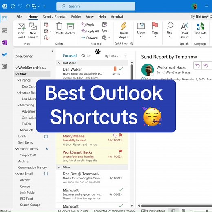Click Display Settings in status bar

(153, 211)
